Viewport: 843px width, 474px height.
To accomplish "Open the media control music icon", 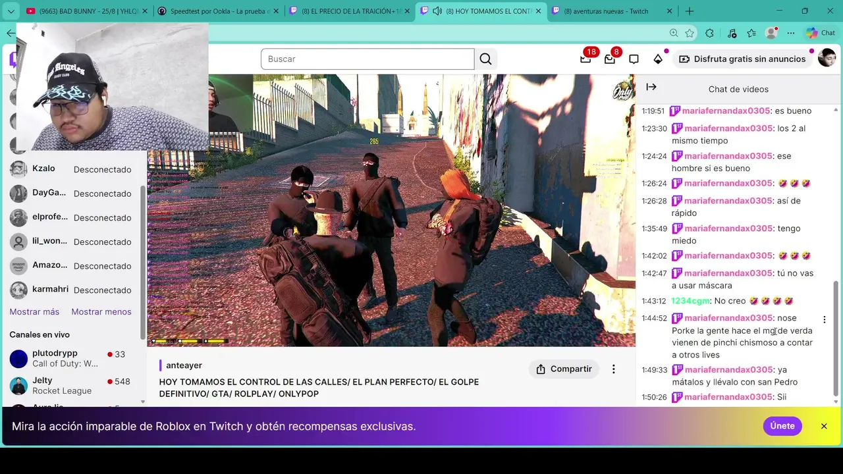I will [732, 33].
